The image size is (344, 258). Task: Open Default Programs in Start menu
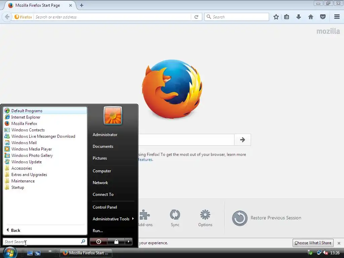pos(45,111)
